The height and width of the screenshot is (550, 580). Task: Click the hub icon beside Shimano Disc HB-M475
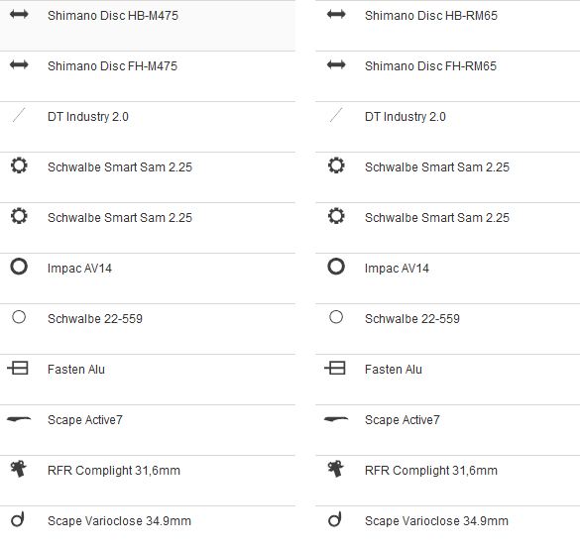[x=19, y=15]
